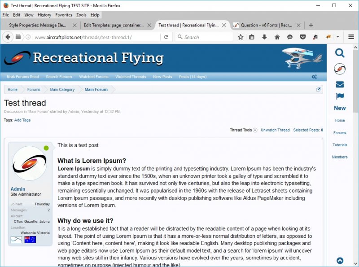The height and width of the screenshot is (267, 359).
Task: Open the bookmarks list icon
Action: pos(252,37)
